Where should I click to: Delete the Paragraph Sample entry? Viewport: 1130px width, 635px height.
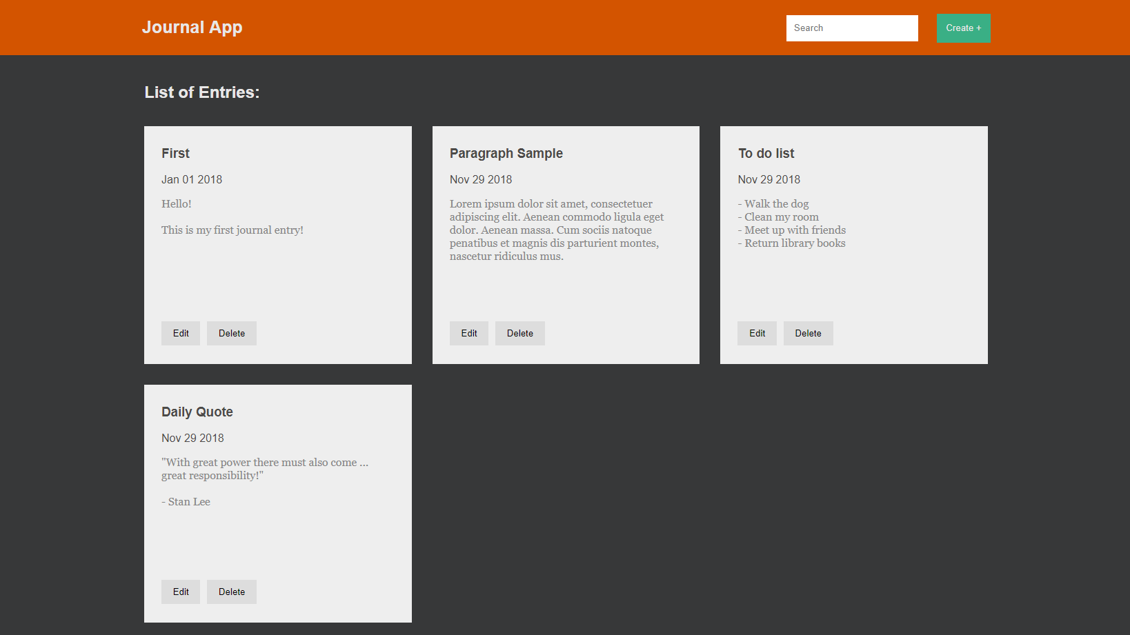point(520,333)
